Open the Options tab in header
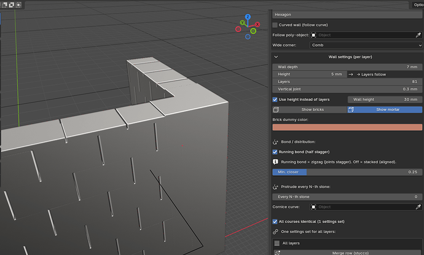This screenshot has width=424, height=255. (x=418, y=4)
